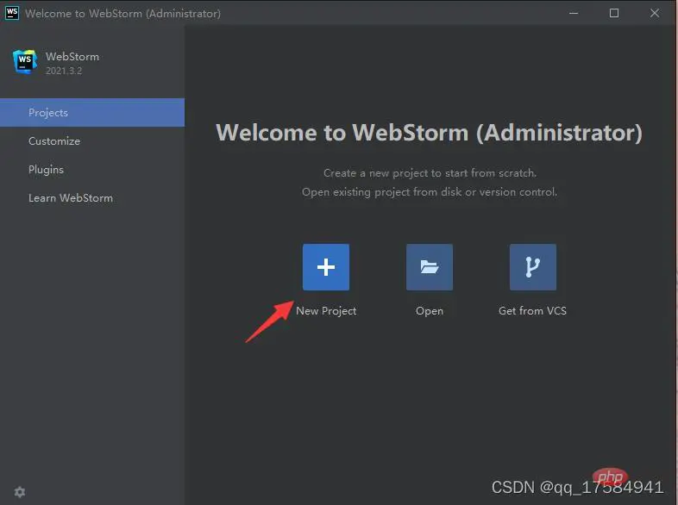Click the New Project label

coord(326,311)
